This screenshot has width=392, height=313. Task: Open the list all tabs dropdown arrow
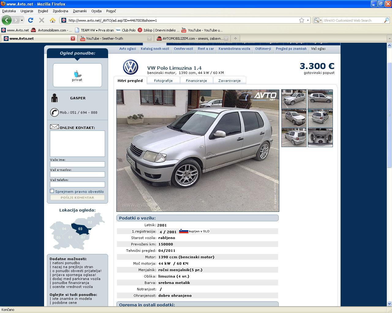coord(390,39)
